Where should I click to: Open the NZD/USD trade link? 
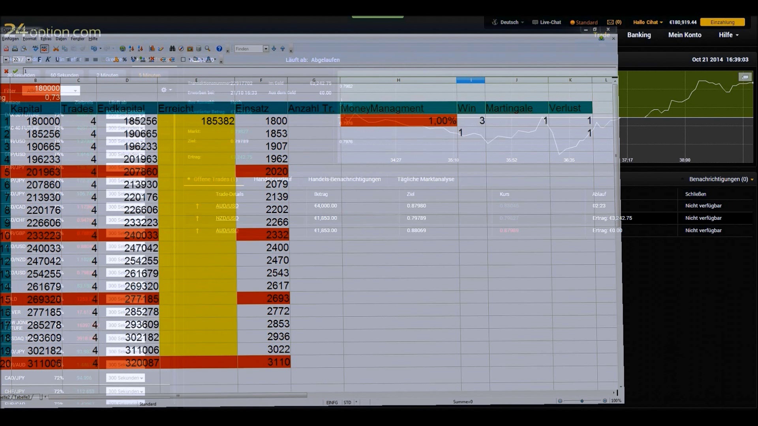227,218
